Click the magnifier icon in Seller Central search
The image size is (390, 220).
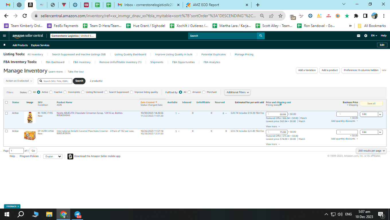pos(261,36)
